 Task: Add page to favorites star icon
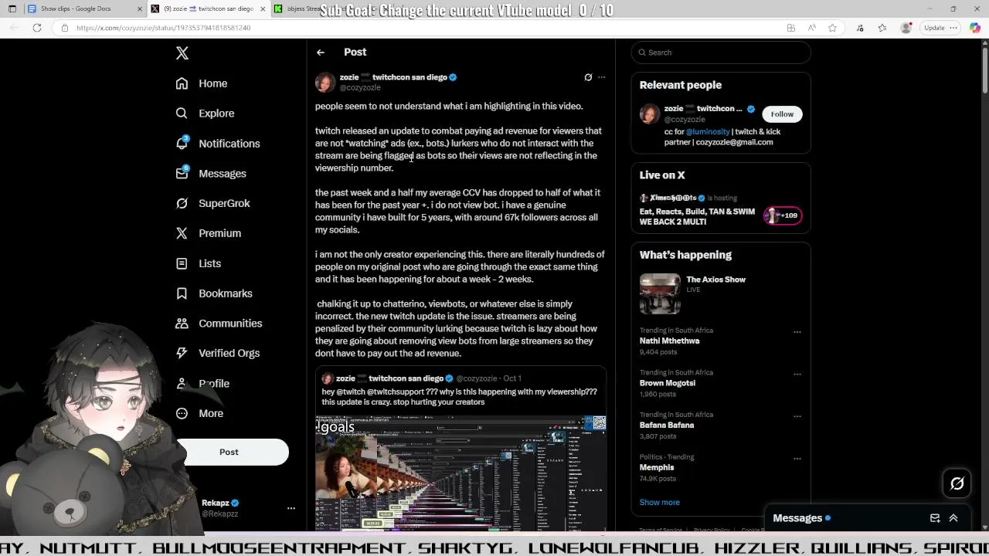[x=832, y=28]
